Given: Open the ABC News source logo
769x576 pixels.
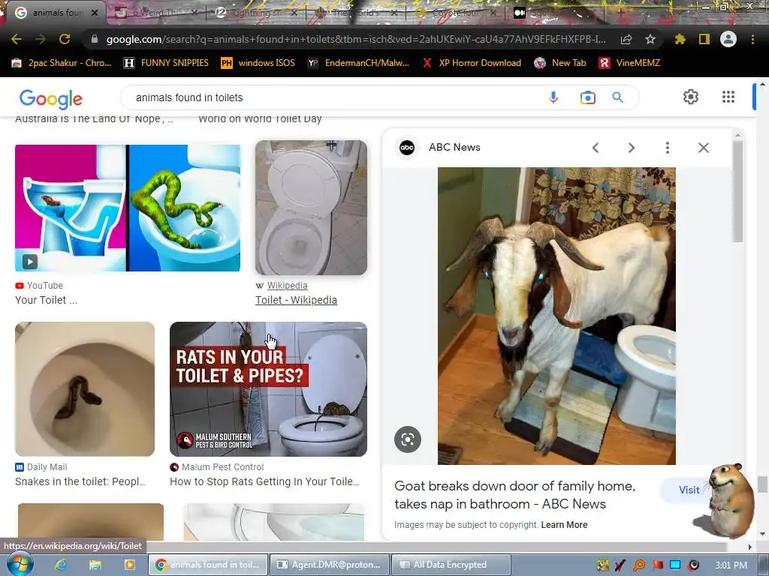Looking at the screenshot, I should point(407,148).
